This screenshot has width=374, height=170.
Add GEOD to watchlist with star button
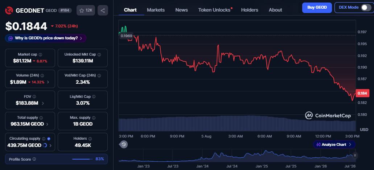point(86,10)
